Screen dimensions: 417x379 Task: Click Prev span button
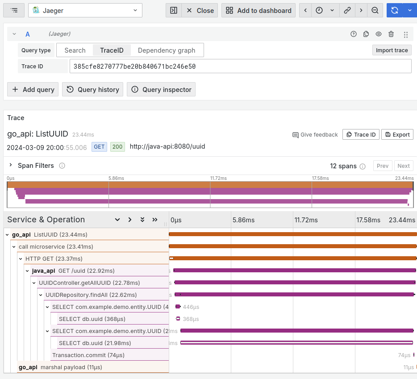(383, 166)
